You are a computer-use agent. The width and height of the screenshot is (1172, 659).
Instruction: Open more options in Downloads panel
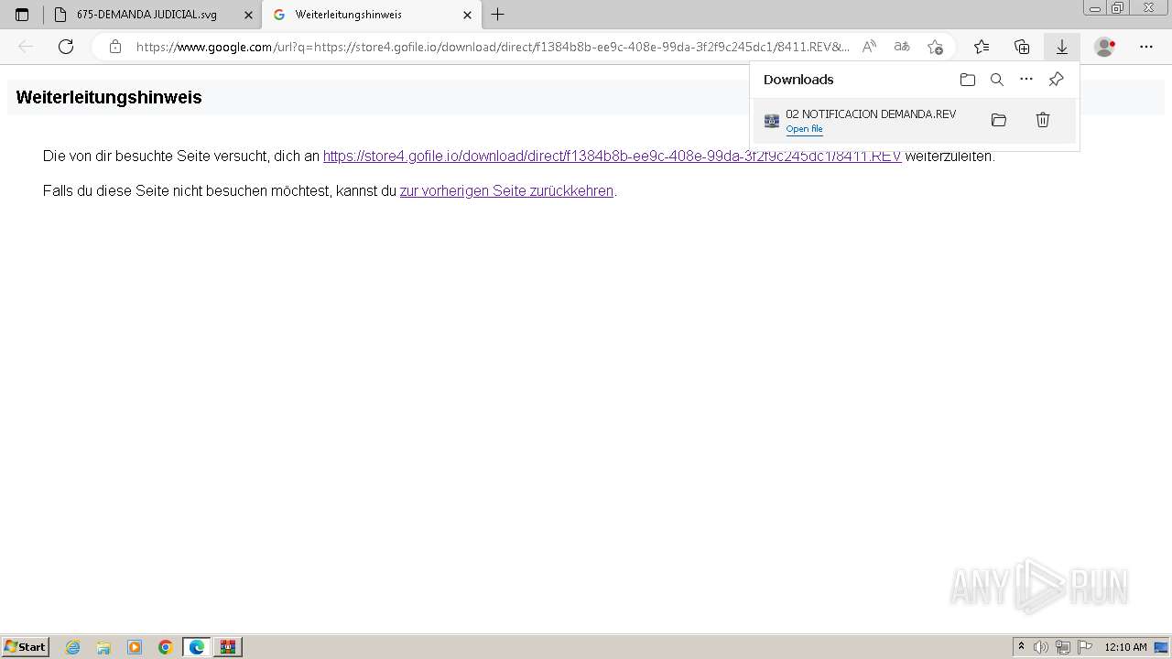pos(1026,80)
